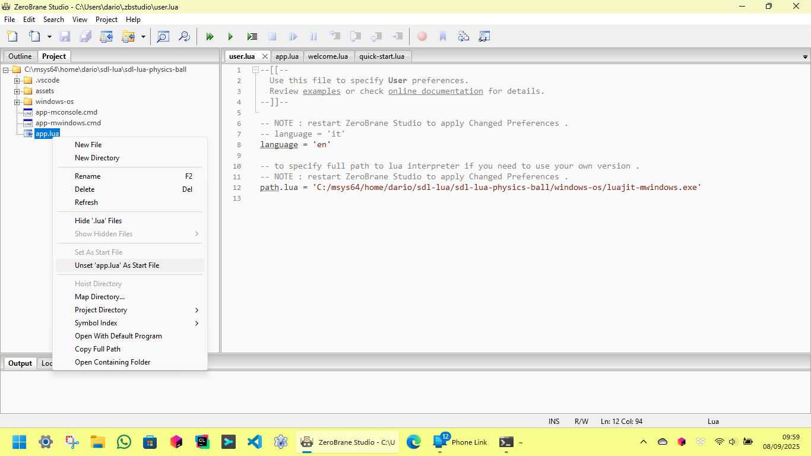This screenshot has height=456, width=811.
Task: Click the Find toolbar icon
Action: tap(163, 36)
